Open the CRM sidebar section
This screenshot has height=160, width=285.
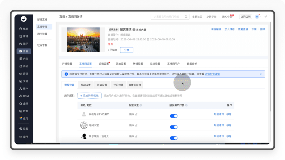coord(24,96)
